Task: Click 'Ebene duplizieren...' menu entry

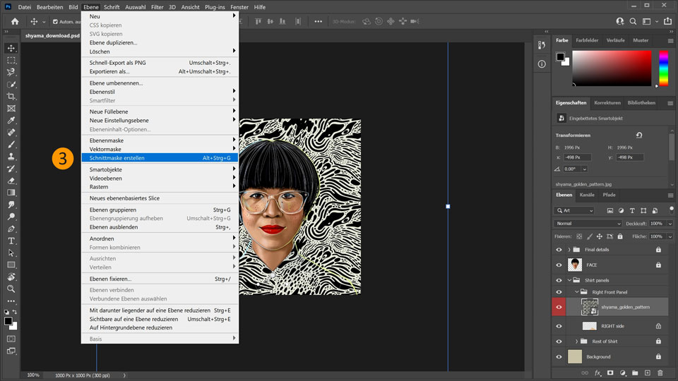Action: (x=113, y=42)
